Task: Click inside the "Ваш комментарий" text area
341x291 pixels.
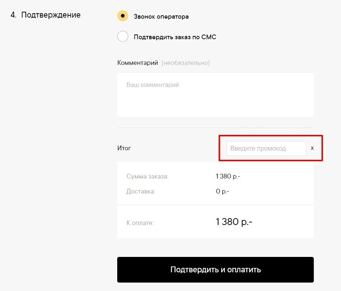Action: click(x=215, y=95)
